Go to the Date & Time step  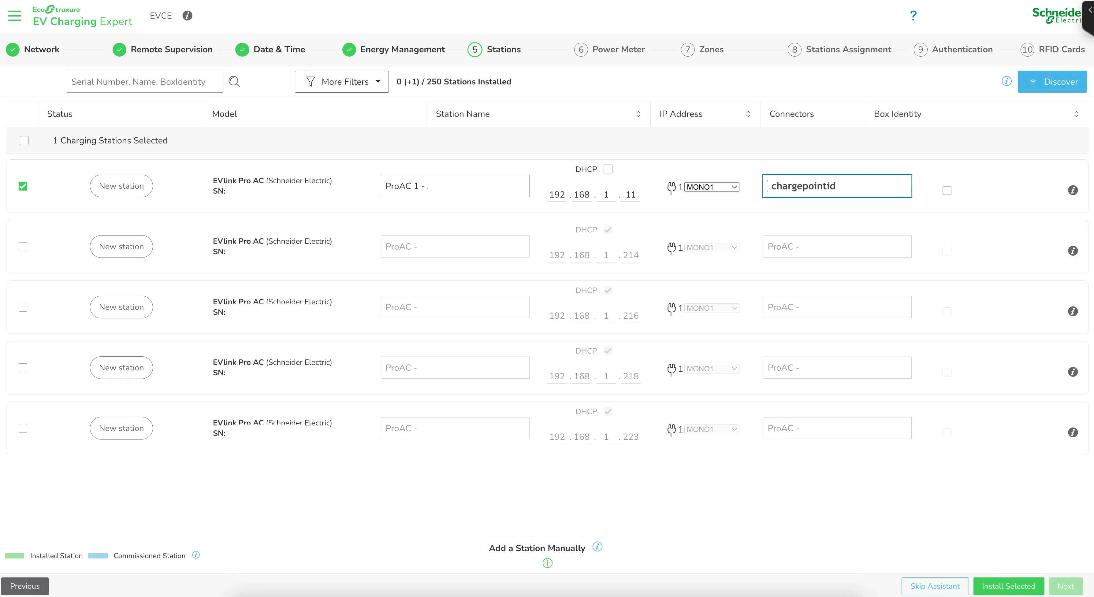(x=270, y=50)
